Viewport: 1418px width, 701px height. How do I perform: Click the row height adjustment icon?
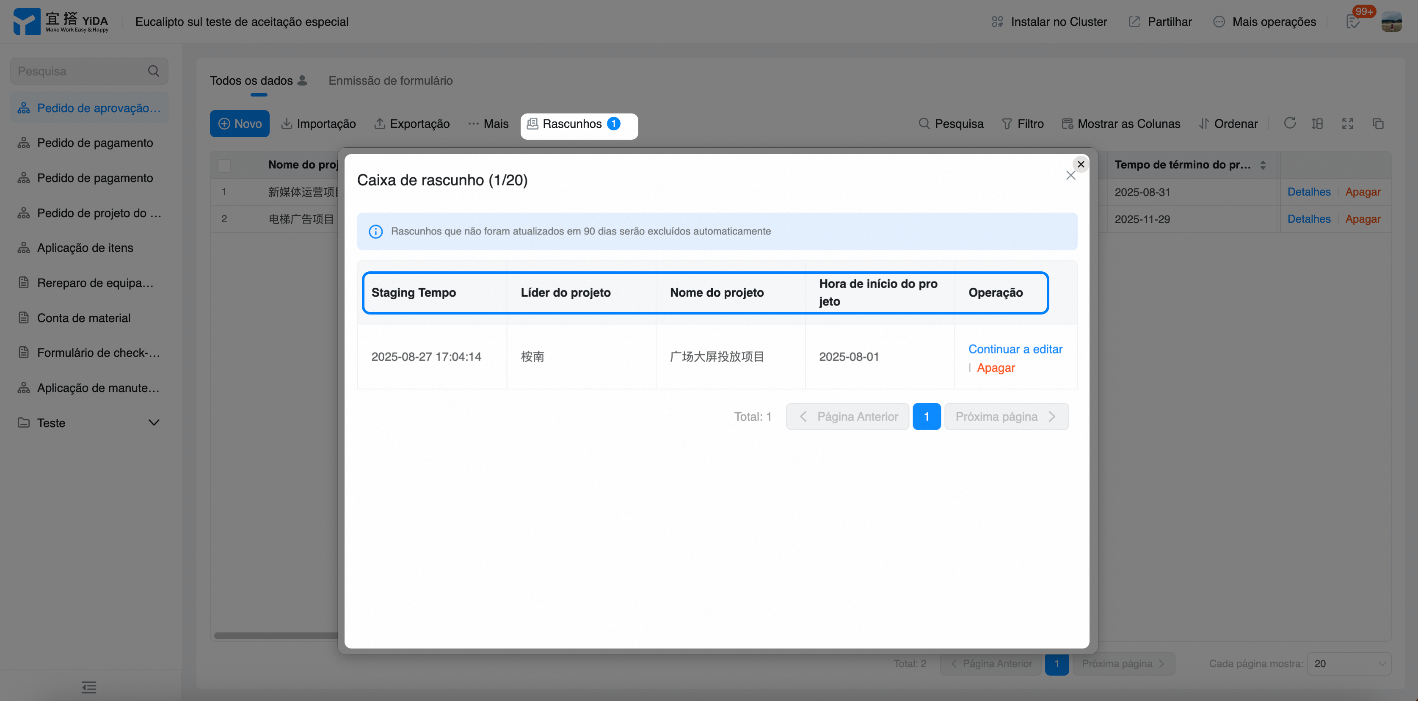(1317, 123)
